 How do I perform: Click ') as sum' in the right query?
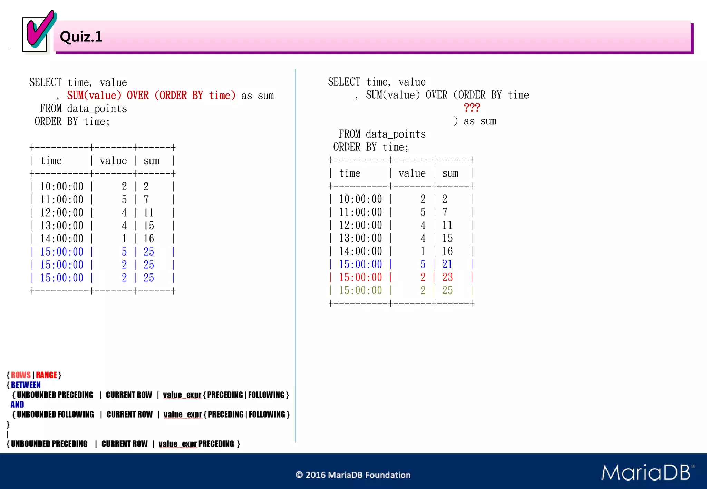click(x=475, y=121)
